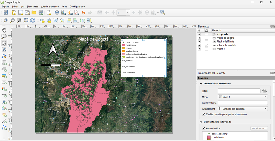
Task: Undo the last action
Action: (84, 13)
